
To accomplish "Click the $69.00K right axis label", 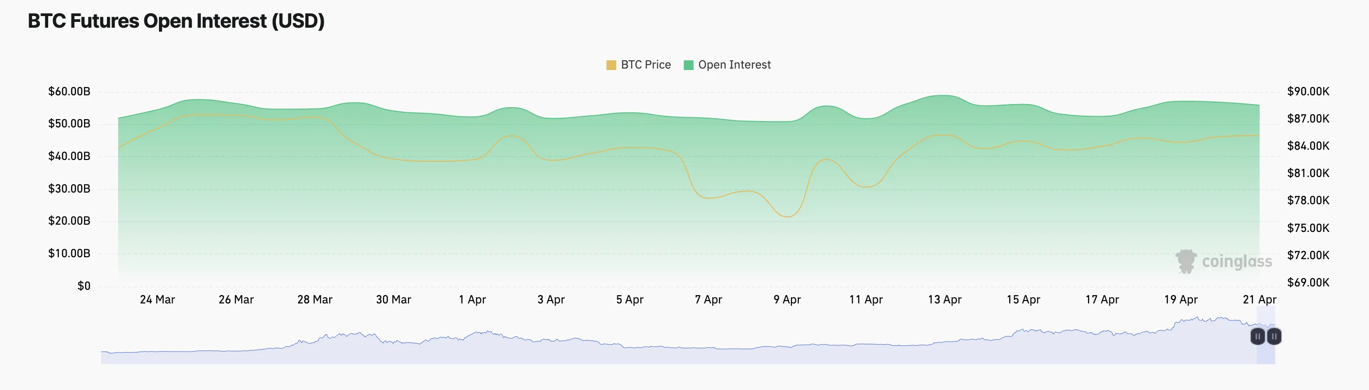I will pos(1308,283).
